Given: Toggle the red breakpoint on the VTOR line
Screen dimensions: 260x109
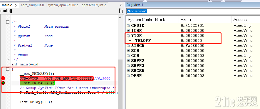Looking at the screenshot, I should click(x=3, y=78).
